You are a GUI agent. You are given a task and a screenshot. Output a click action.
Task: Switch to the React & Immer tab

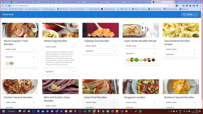[x=117, y=2]
